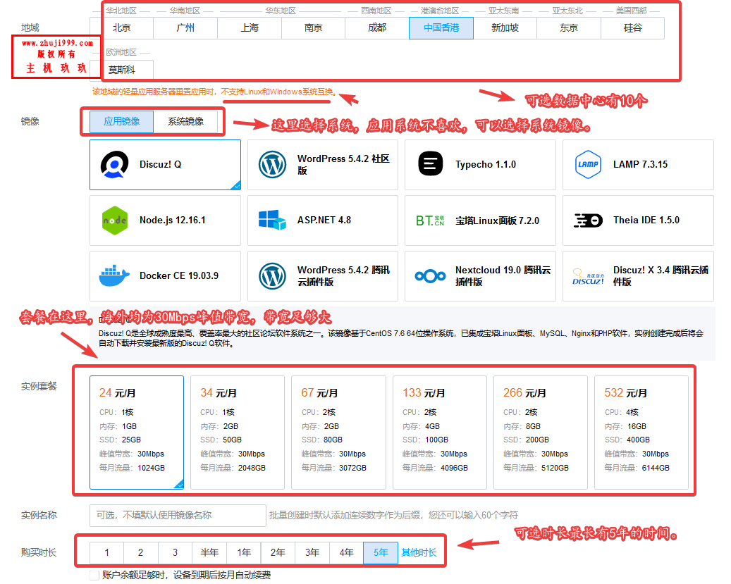Select the 广州 region

click(185, 28)
